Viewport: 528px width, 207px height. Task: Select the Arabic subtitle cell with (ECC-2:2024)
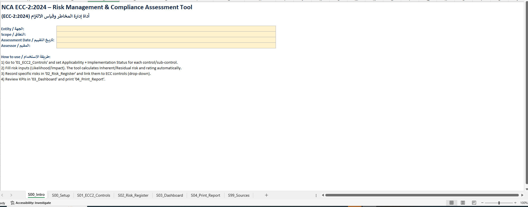[x=45, y=16]
